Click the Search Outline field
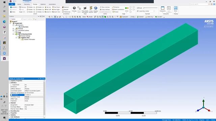216x121 pixels. pyautogui.click(x=28, y=19)
